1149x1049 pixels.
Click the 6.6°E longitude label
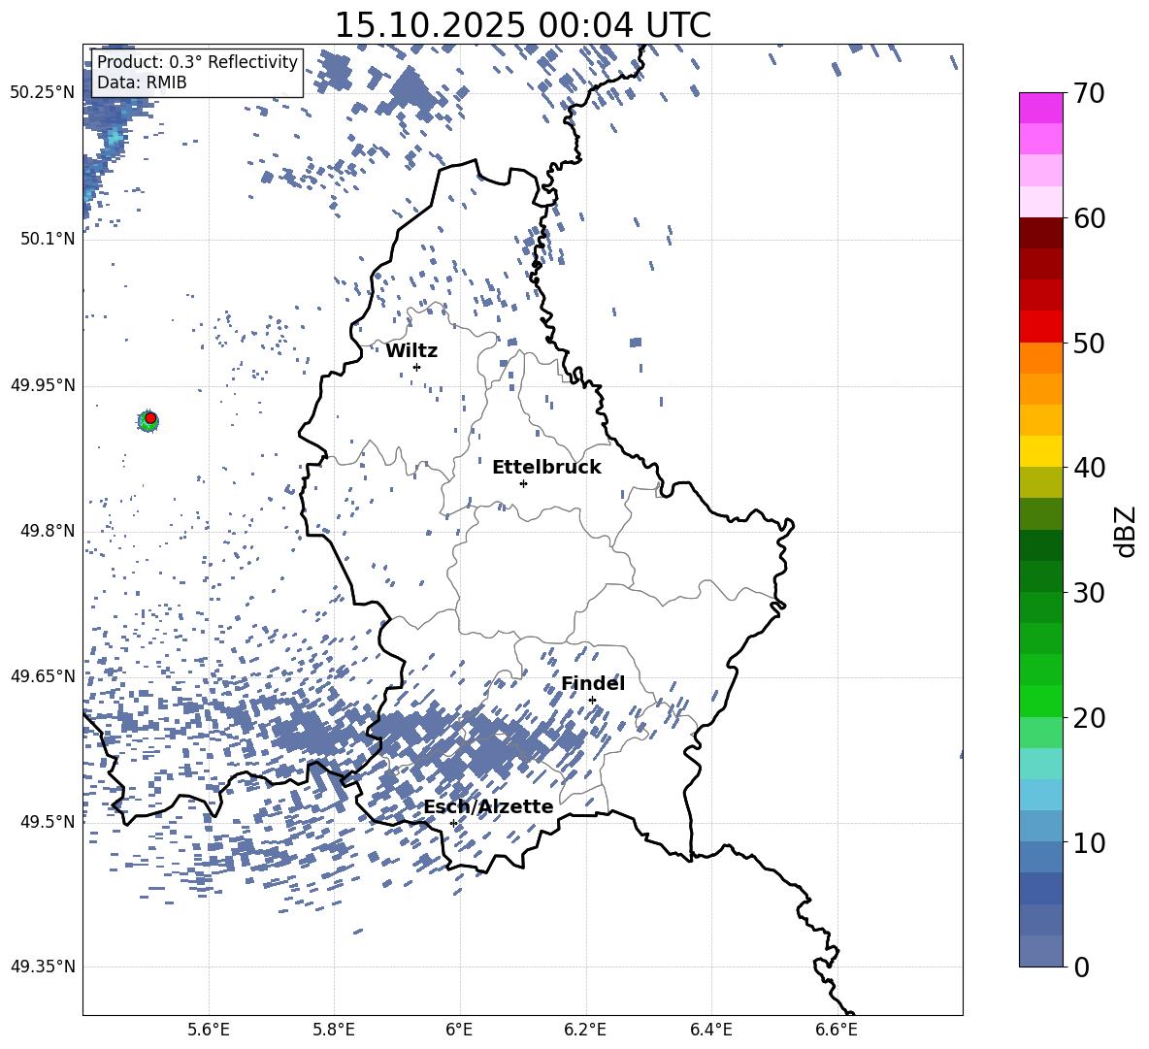pyautogui.click(x=837, y=1031)
